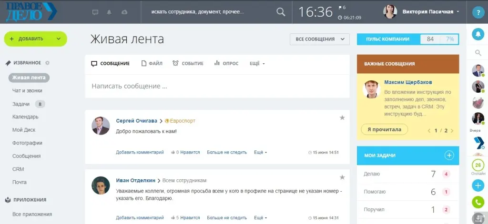Open the help question mark icon
488x224 pixels.
(x=478, y=13)
